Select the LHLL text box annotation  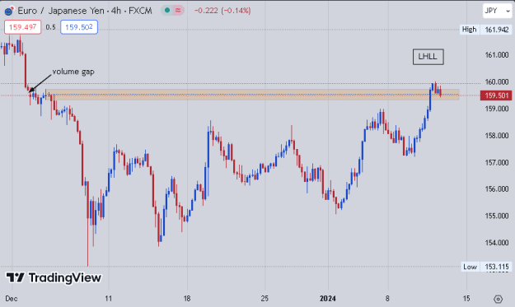[428, 57]
